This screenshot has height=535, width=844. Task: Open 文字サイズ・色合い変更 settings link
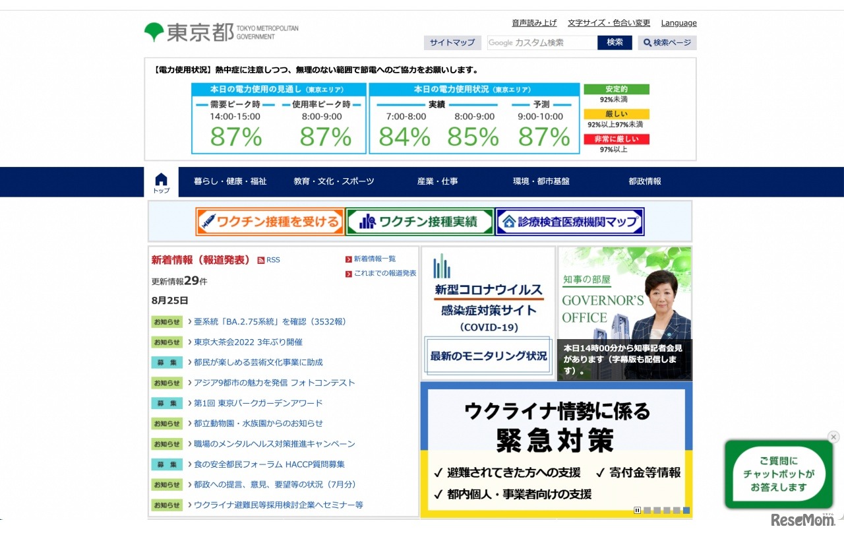(609, 23)
